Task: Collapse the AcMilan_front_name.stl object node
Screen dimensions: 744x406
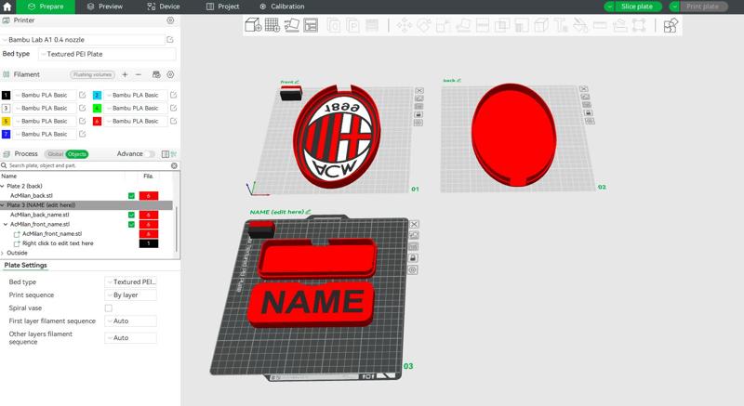Action: 6,224
